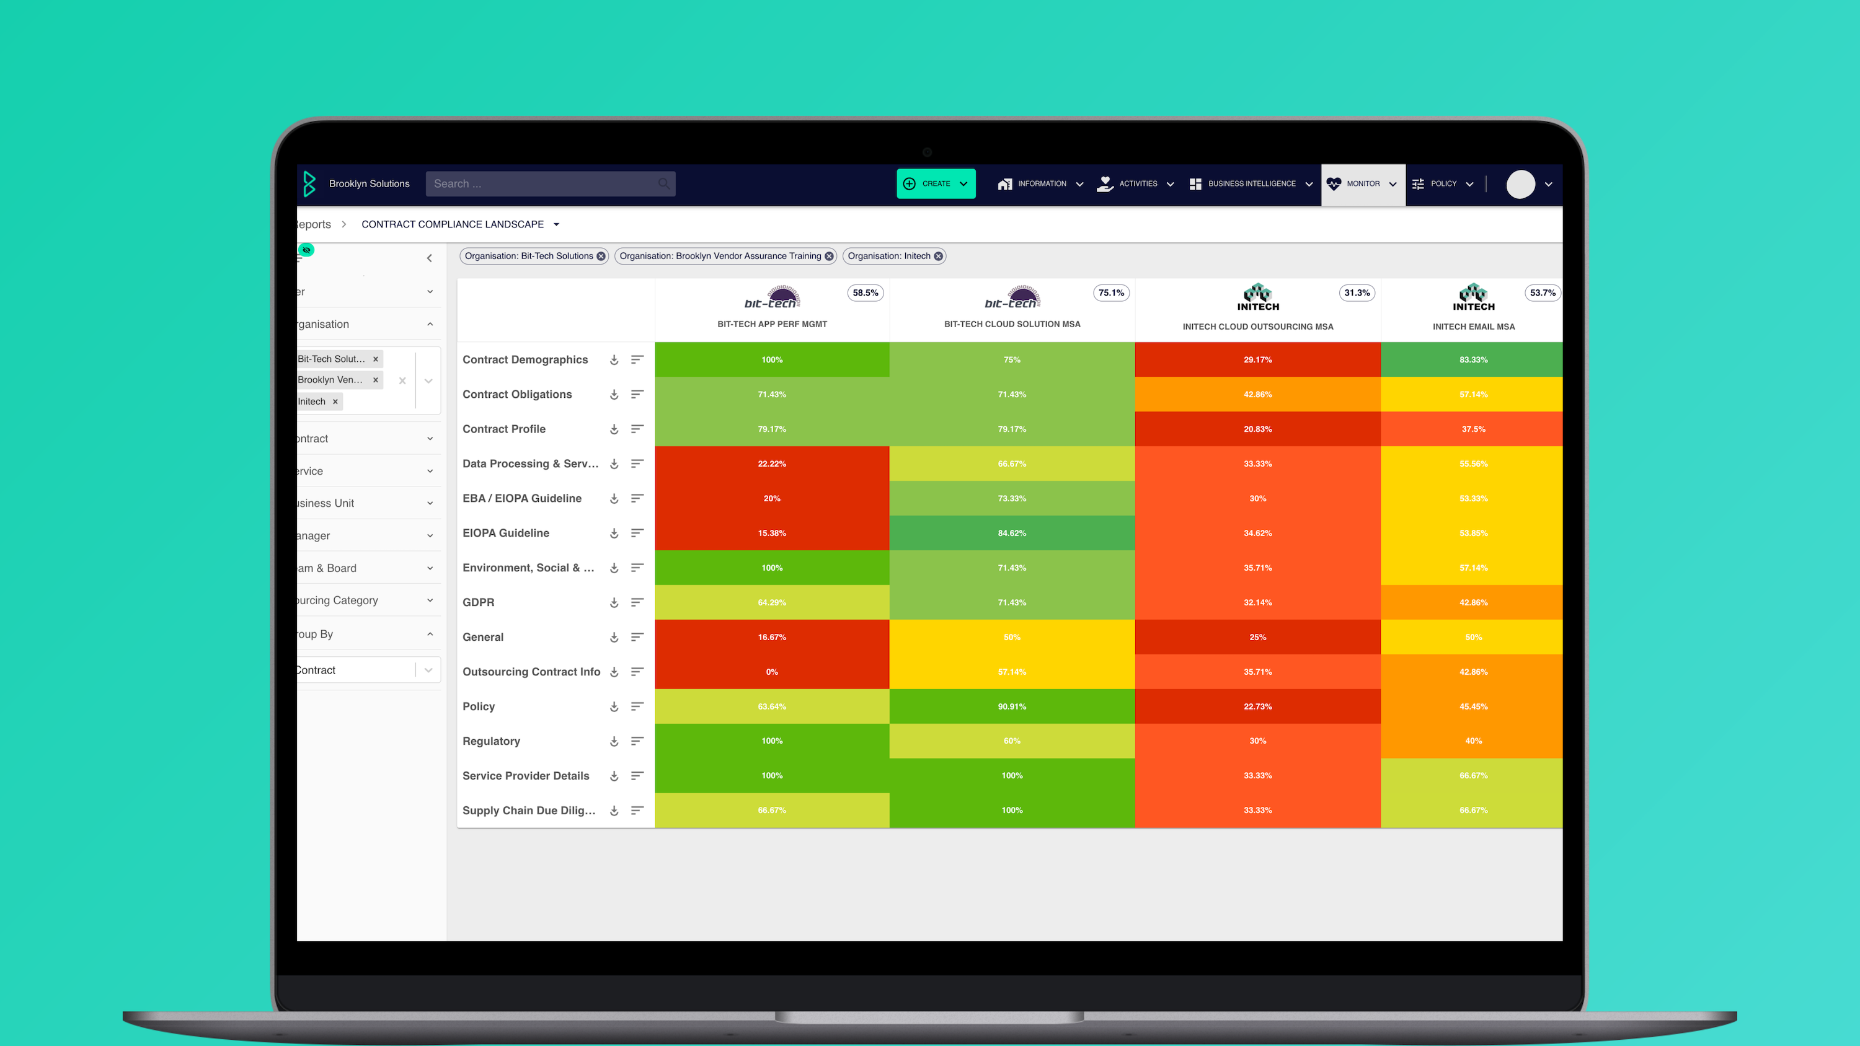Click the BUSINESS INTELLIGENCE menu item

[1251, 184]
